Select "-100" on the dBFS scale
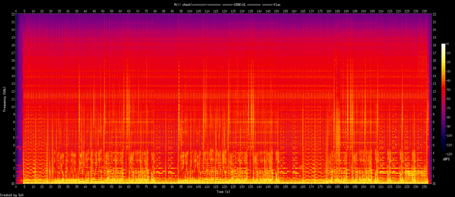This screenshot has width=455, height=197. [x=450, y=136]
